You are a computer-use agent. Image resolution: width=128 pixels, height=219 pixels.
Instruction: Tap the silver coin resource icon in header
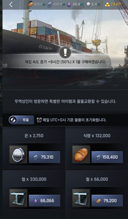coord(88,4)
